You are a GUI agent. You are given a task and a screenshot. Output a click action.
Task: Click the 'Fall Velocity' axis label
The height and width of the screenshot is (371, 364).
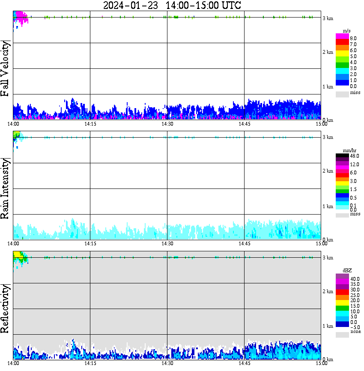click(x=5, y=68)
